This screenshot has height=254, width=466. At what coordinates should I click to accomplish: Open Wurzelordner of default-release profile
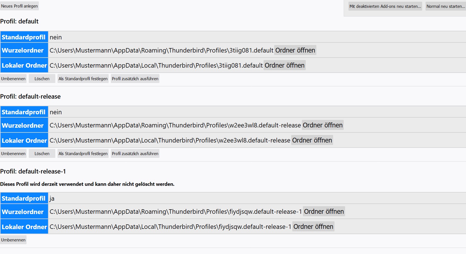click(x=322, y=125)
